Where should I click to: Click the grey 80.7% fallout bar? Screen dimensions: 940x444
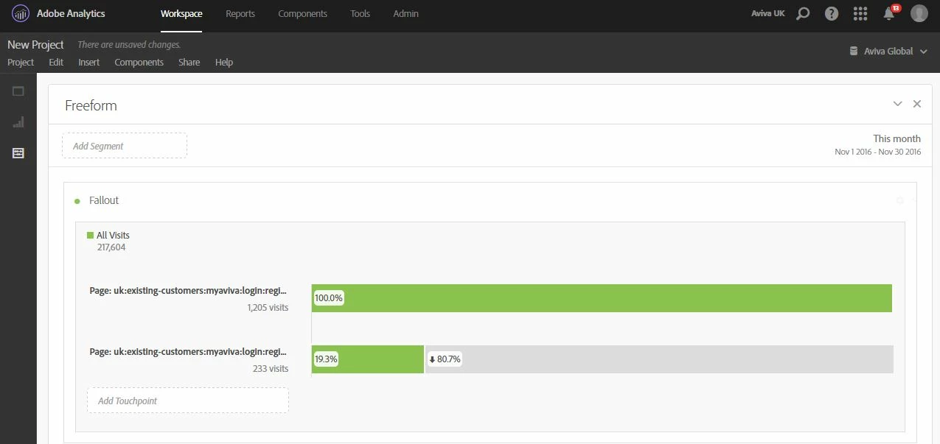tap(660, 359)
